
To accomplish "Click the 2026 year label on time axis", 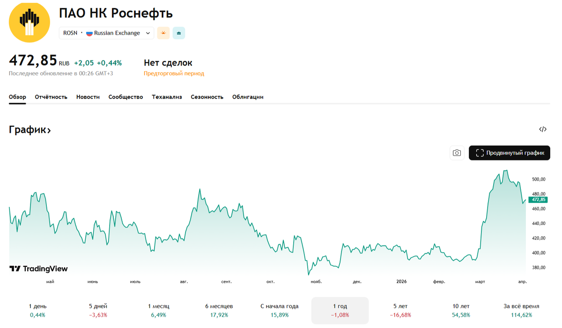I will (401, 282).
